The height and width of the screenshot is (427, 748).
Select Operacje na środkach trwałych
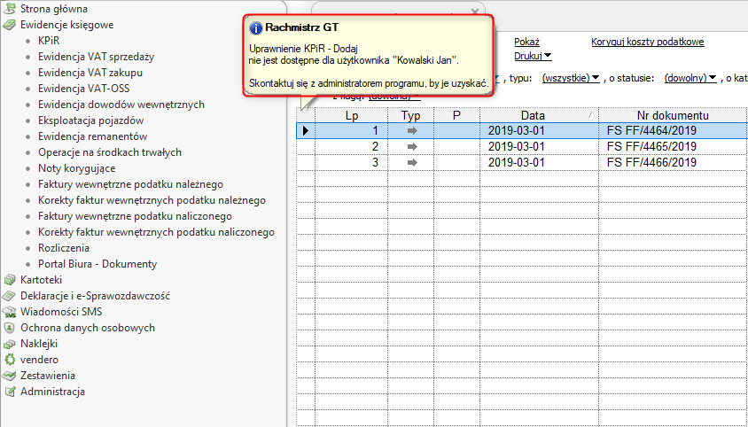110,152
